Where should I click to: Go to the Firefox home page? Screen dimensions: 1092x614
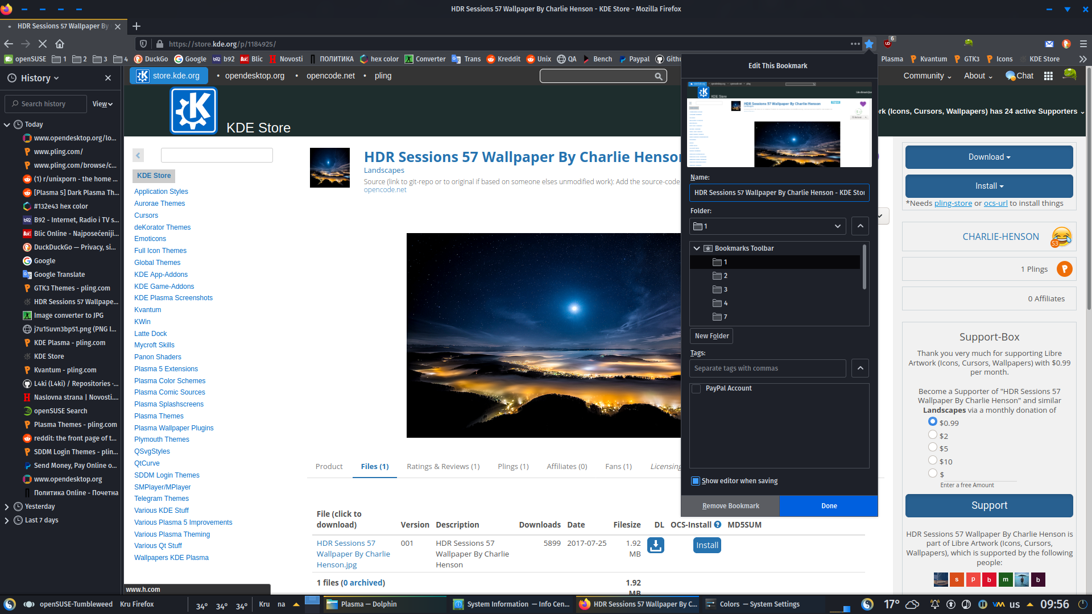60,44
